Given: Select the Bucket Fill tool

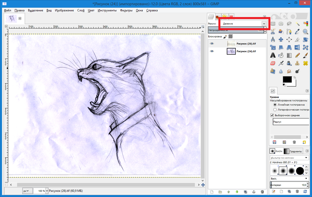Looking at the screenshot, I should click(281, 55).
